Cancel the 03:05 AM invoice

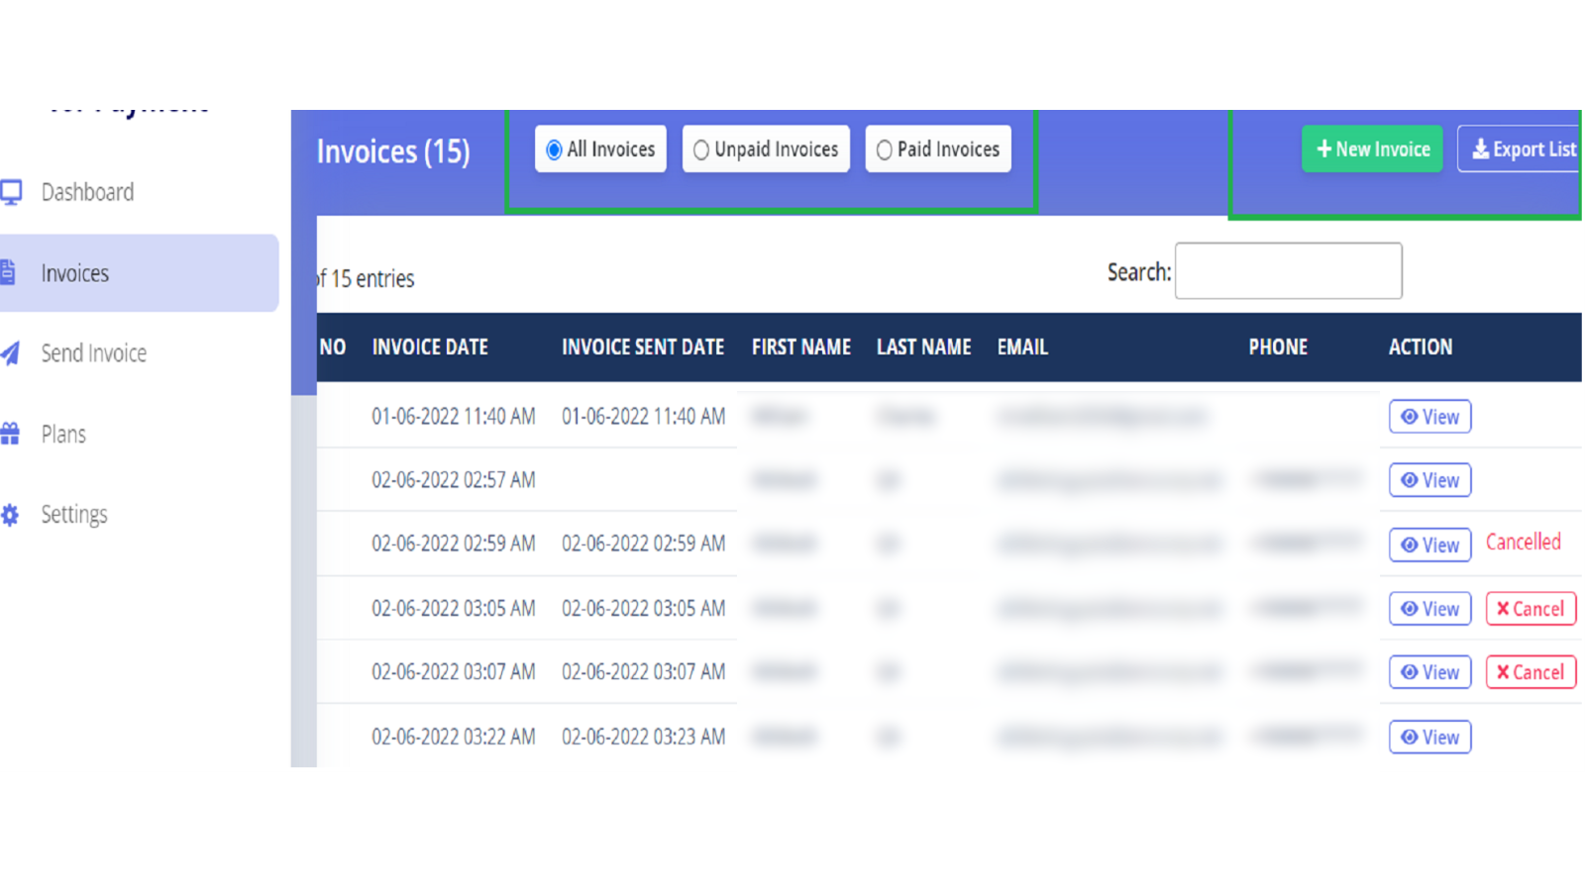coord(1531,608)
